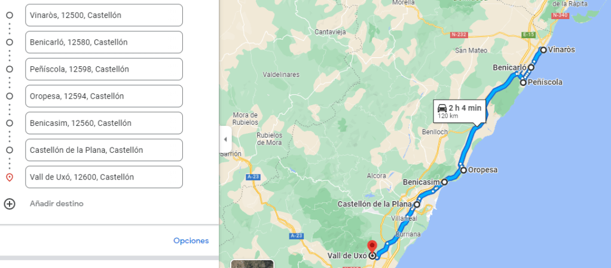Click Añadir destino to add a stop
Screen dimensions: 611x268
[57, 204]
